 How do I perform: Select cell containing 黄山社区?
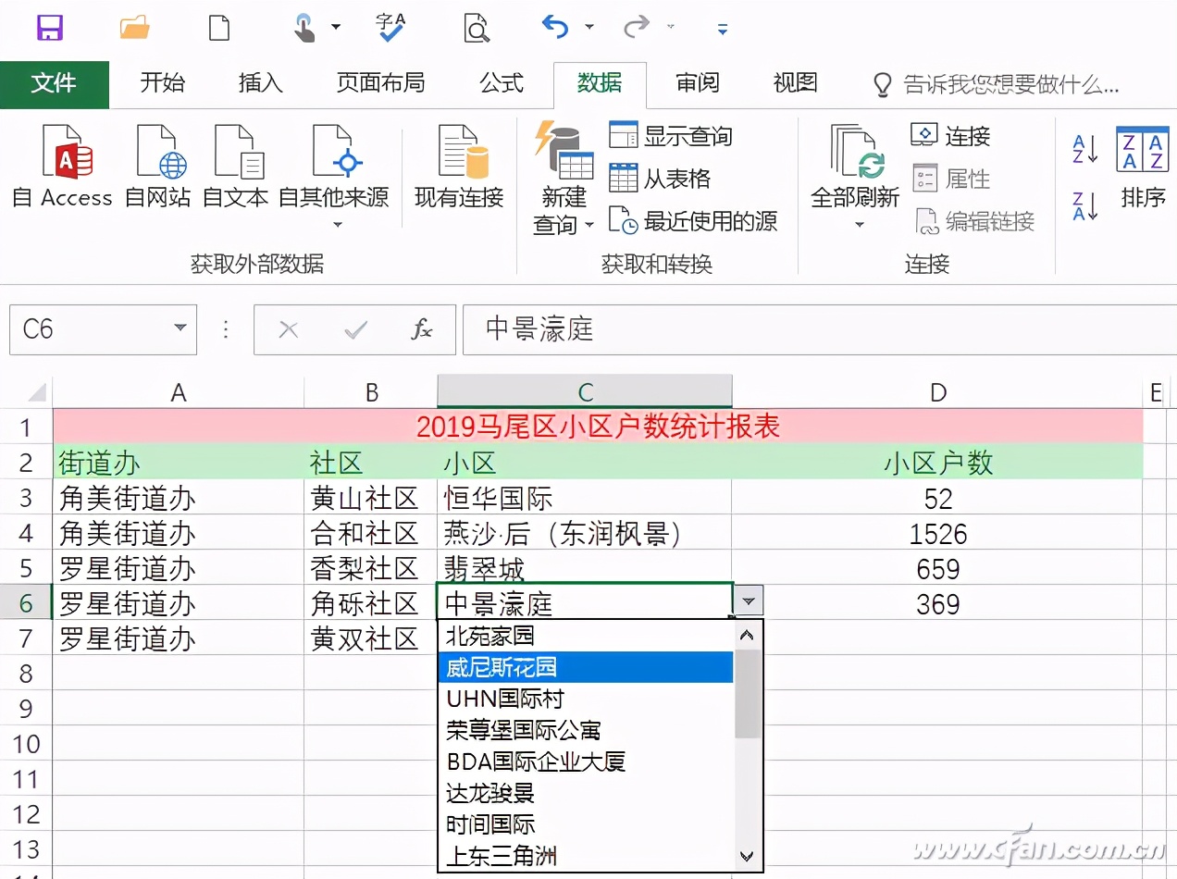pyautogui.click(x=371, y=498)
